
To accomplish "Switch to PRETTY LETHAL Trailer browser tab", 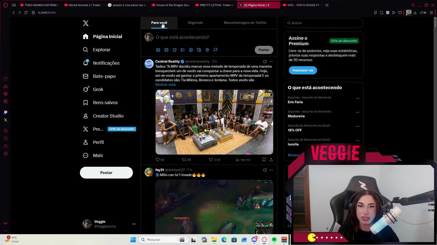I will tap(215, 5).
